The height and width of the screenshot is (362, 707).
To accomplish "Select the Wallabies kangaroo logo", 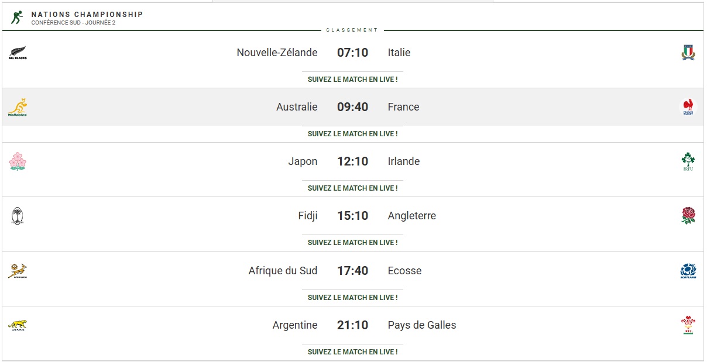I will pos(18,107).
